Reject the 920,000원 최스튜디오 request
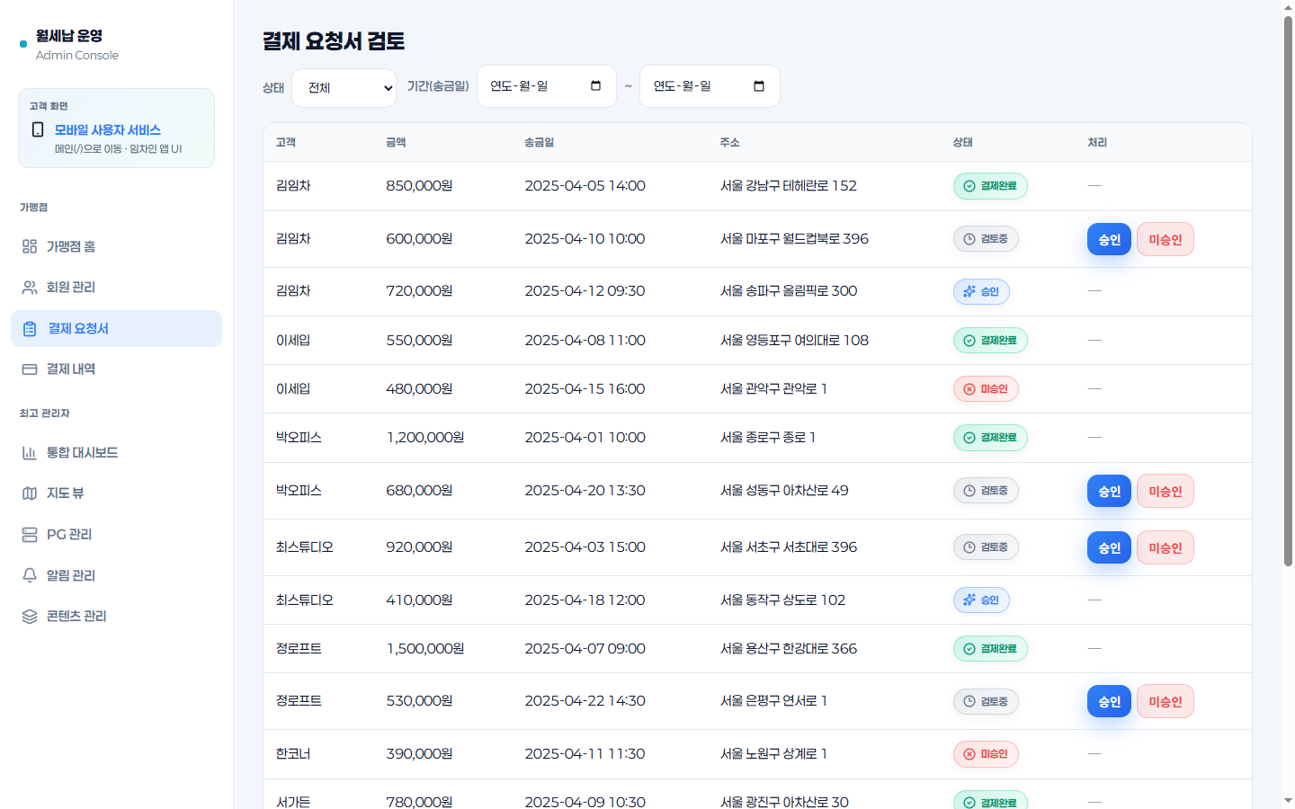This screenshot has height=809, width=1295. (x=1165, y=547)
